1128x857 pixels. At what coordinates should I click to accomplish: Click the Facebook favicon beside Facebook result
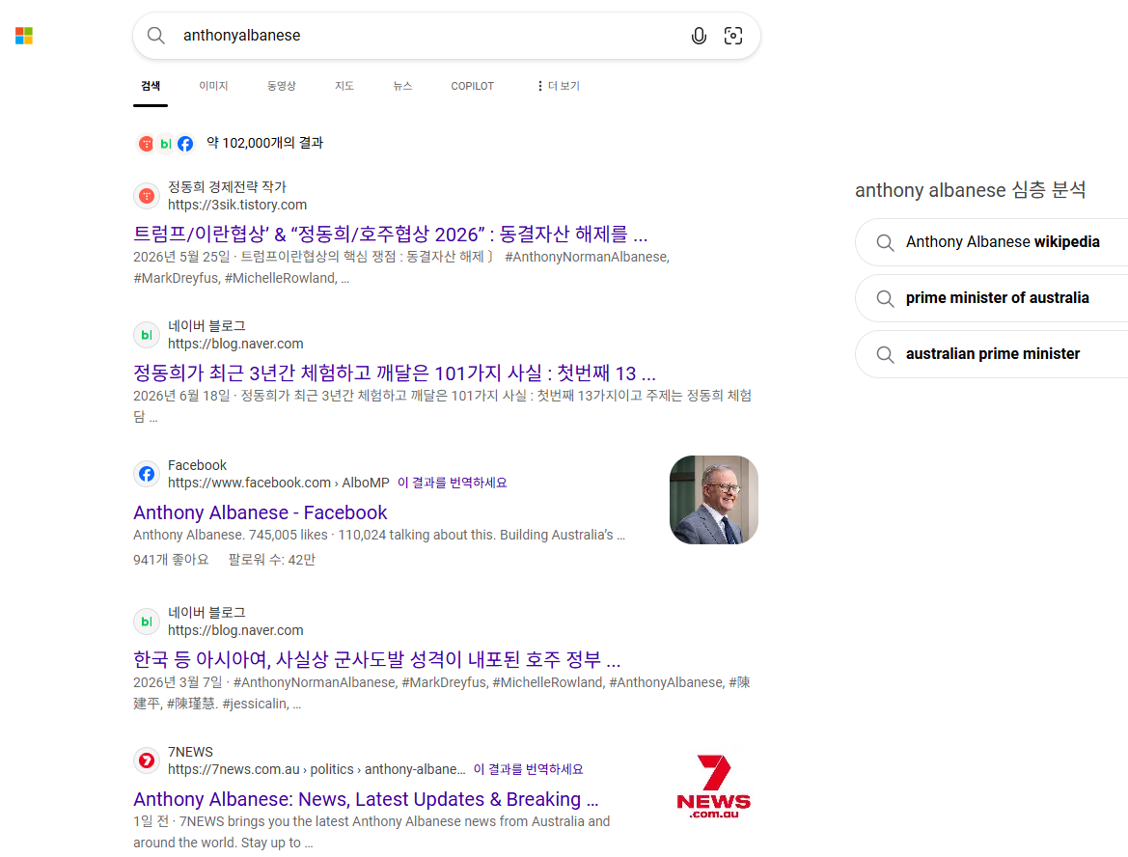(147, 474)
